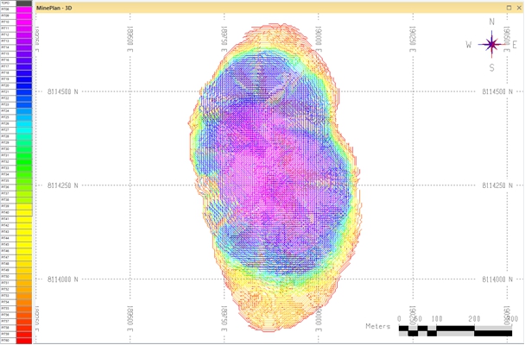This screenshot has width=525, height=345.
Task: Click the green PIT34 color swatch
Action: (x=24, y=173)
